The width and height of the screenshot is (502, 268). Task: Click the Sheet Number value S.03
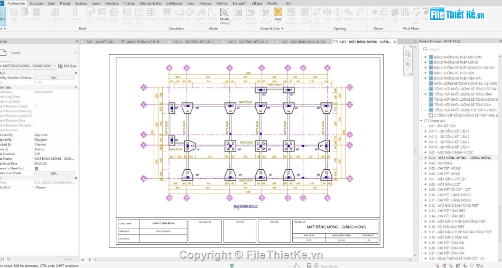point(54,154)
